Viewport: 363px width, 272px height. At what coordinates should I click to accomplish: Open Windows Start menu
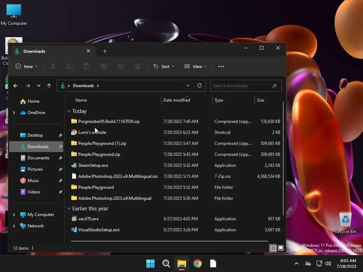click(x=150, y=263)
